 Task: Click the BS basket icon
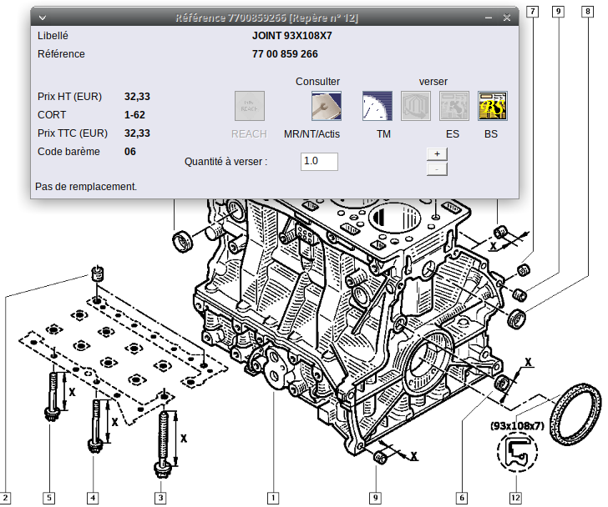pos(492,107)
